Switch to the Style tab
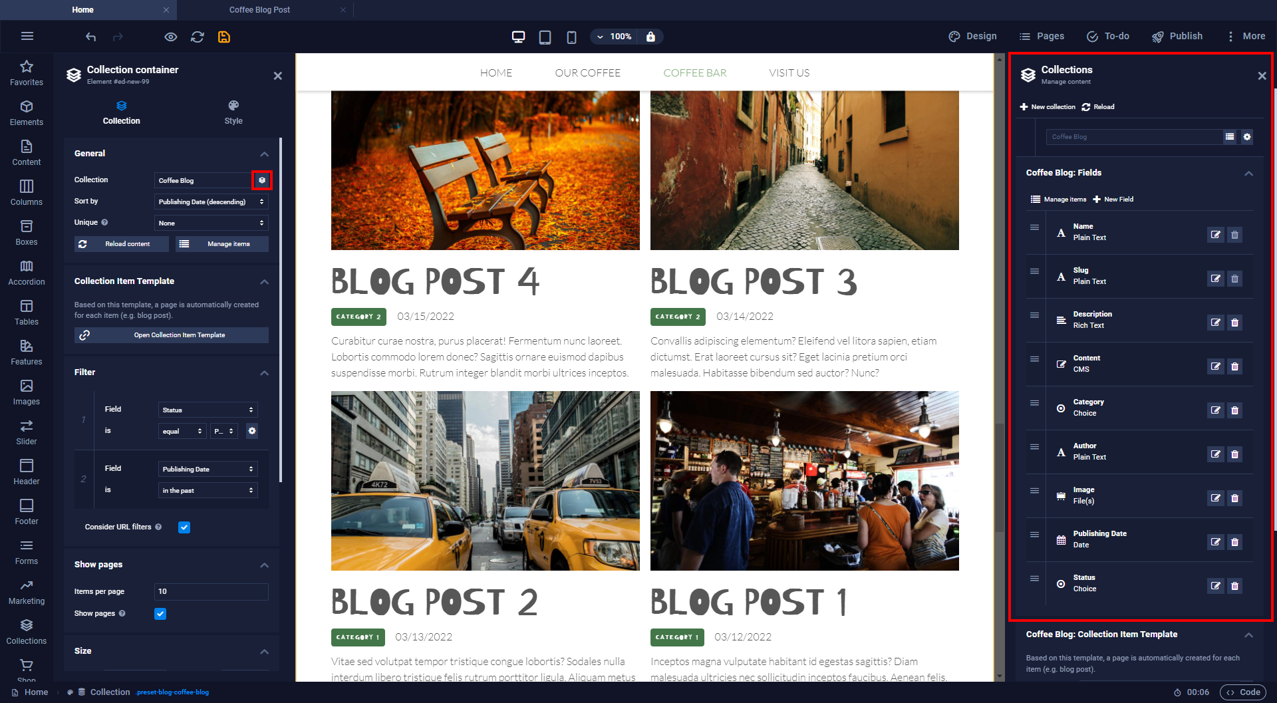 coord(233,112)
